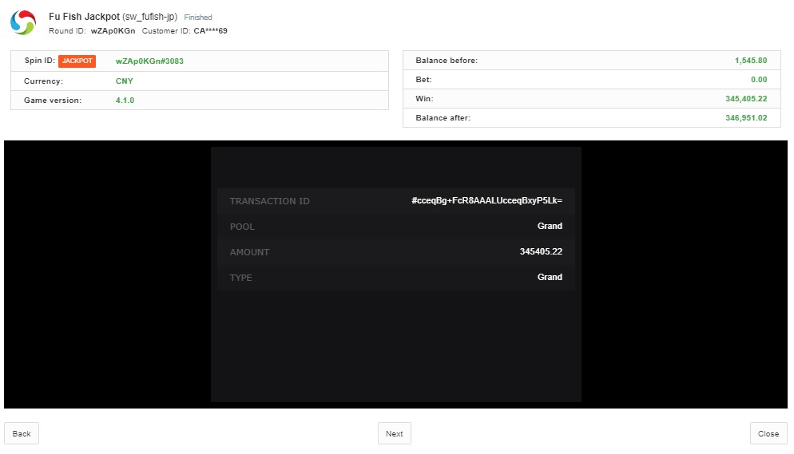The height and width of the screenshot is (454, 794).
Task: Click the AMOUNT label
Action: click(249, 252)
